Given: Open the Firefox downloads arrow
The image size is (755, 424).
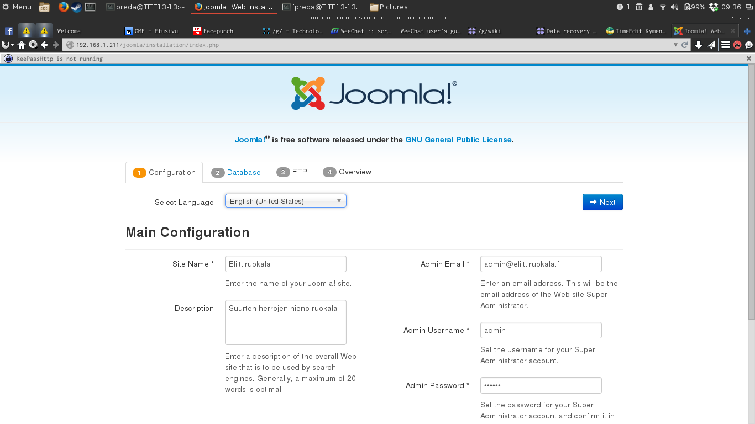Looking at the screenshot, I should [x=699, y=45].
